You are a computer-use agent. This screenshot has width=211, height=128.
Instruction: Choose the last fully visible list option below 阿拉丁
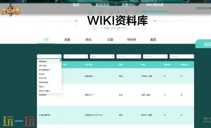[44, 91]
